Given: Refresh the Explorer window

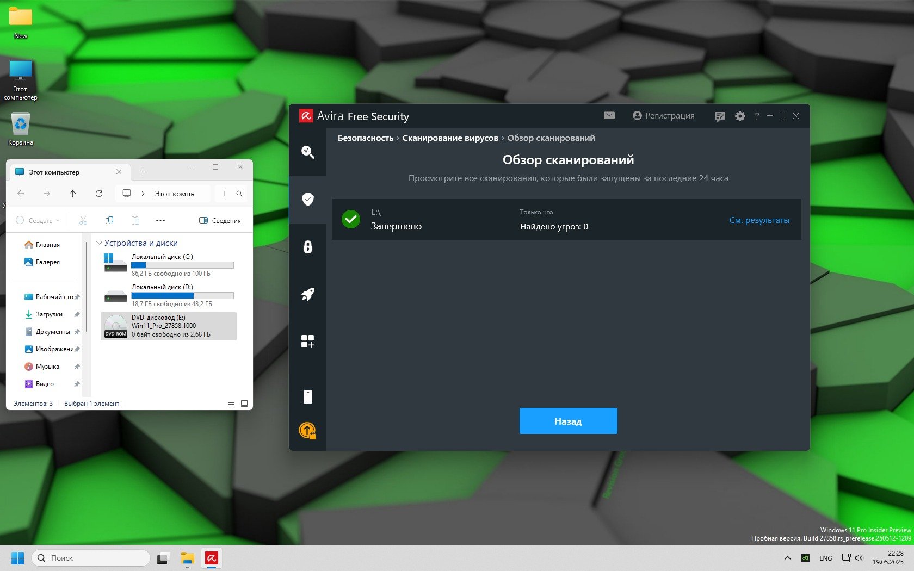Looking at the screenshot, I should click(x=99, y=194).
